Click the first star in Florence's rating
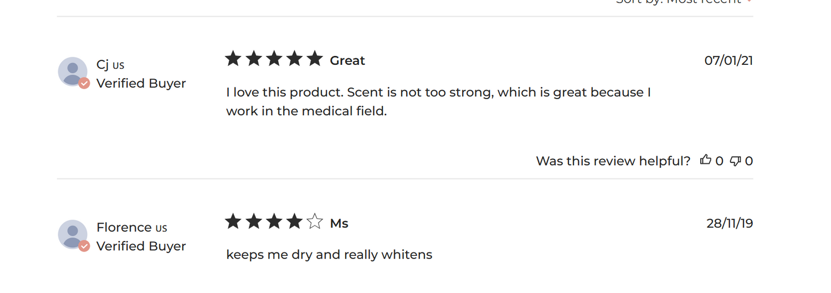 click(233, 222)
